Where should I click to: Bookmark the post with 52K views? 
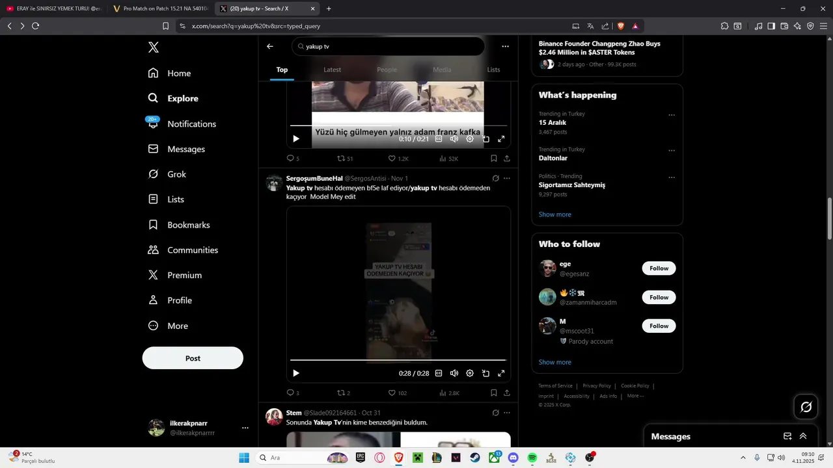coord(494,159)
